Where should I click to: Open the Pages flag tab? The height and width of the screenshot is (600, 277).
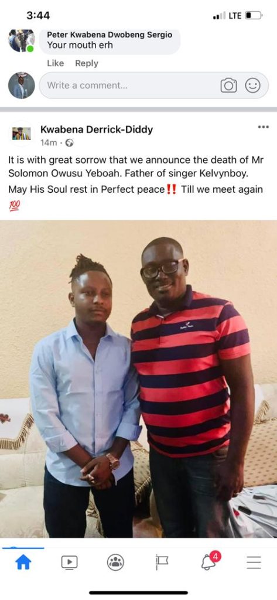[x=162, y=562]
